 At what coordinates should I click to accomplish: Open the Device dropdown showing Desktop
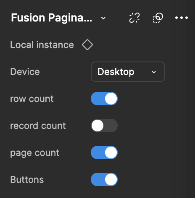pos(128,72)
